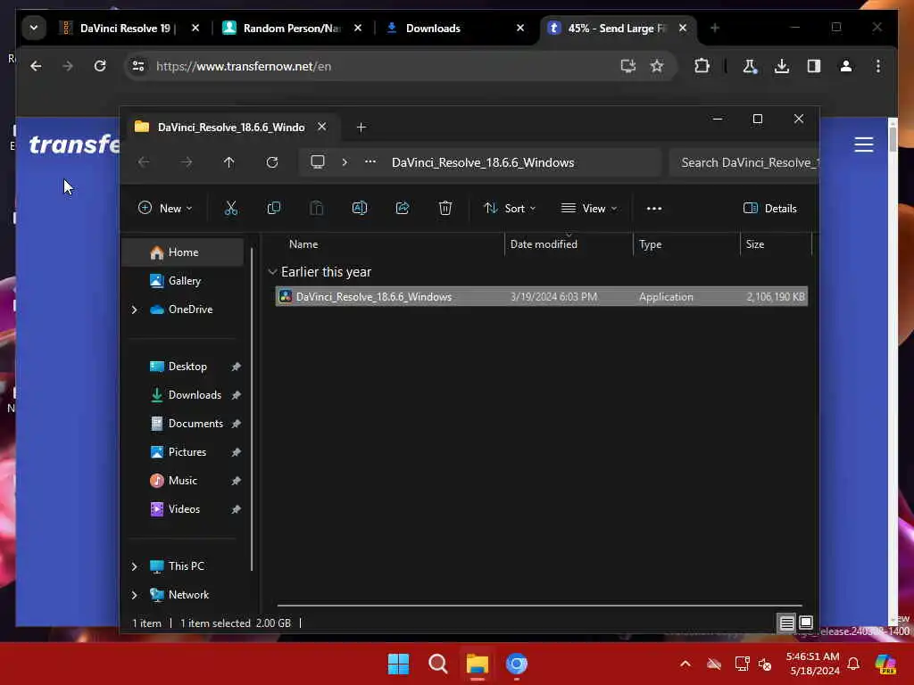
Task: Open the New dropdown in Explorer
Action: coord(165,208)
